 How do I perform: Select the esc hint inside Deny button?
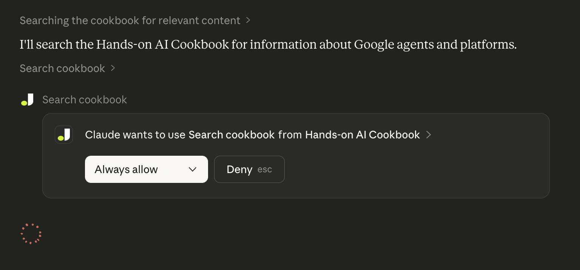pos(265,169)
